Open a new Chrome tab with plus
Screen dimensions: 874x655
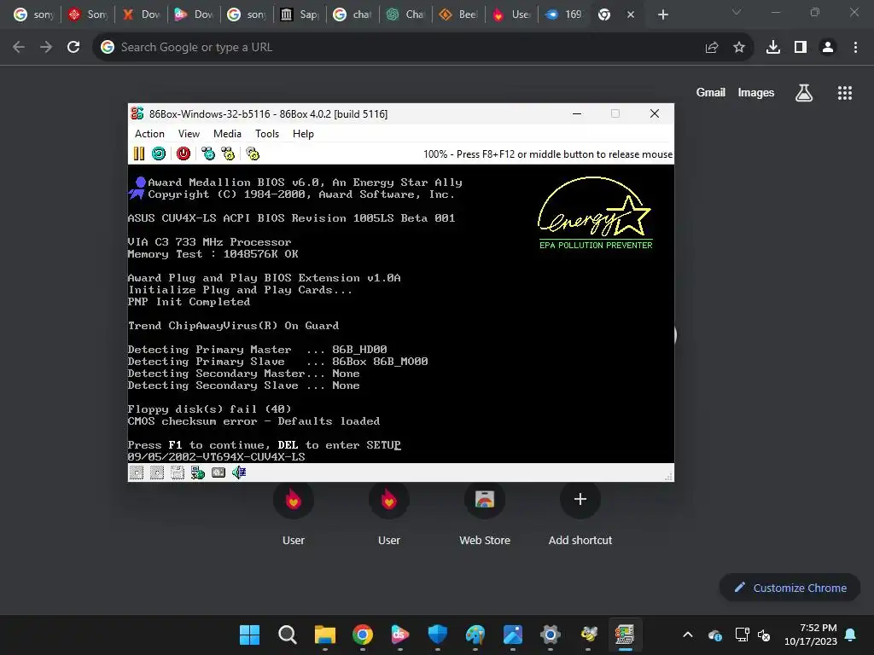tap(662, 14)
